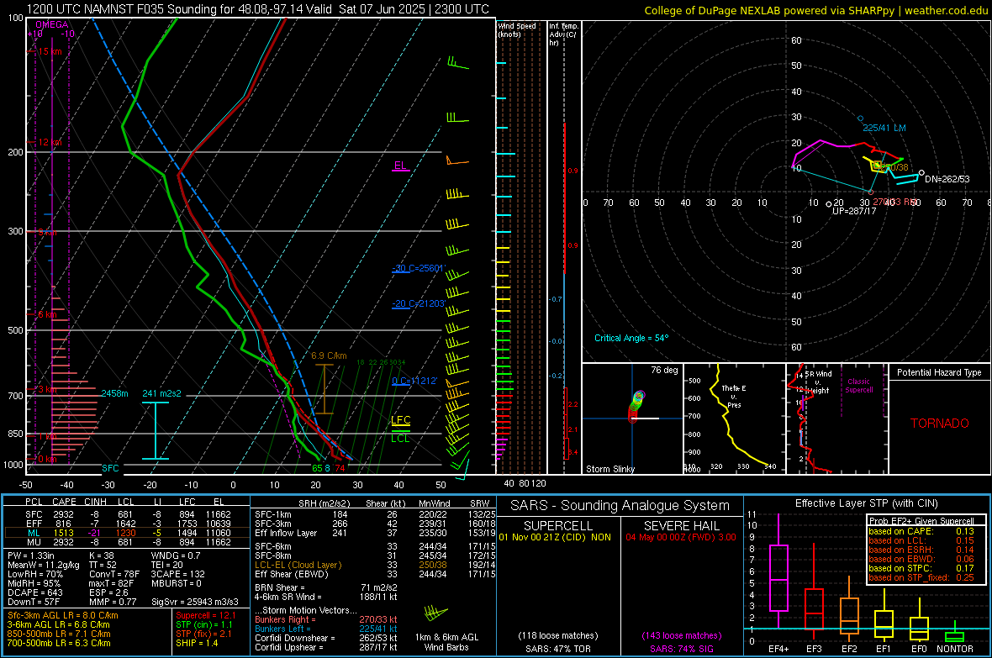Viewport: 992px width, 658px height.
Task: Click the MU parcel row label
Action: [x=34, y=542]
